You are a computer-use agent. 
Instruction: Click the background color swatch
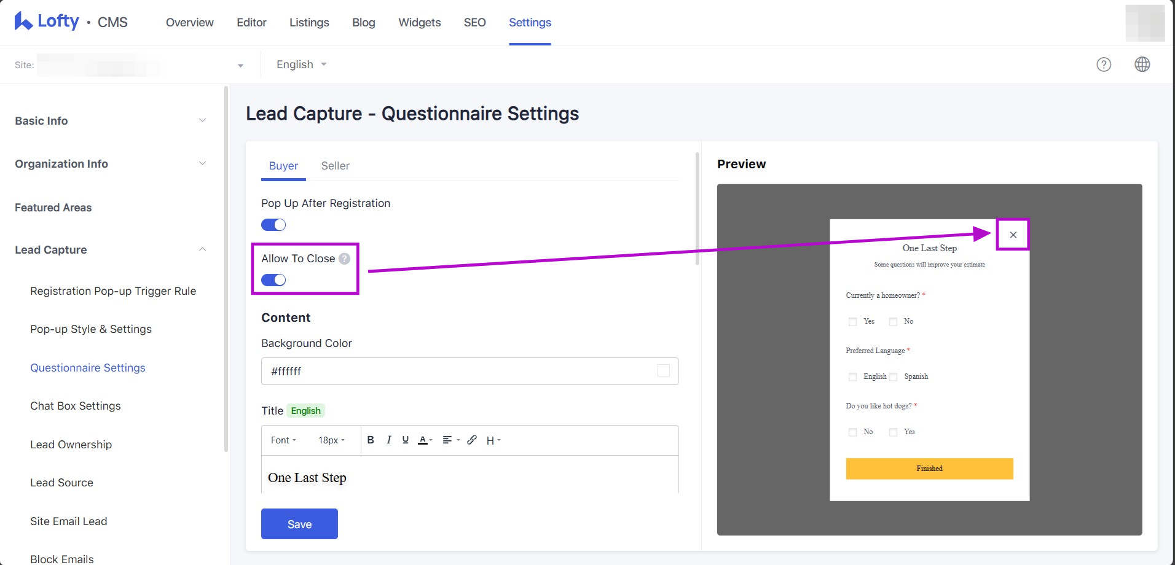tap(664, 370)
